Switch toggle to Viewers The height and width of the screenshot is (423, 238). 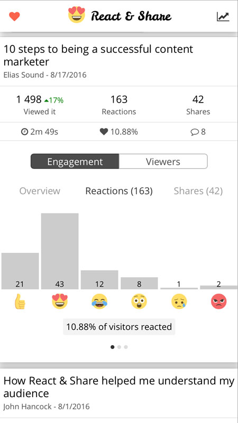tap(163, 161)
